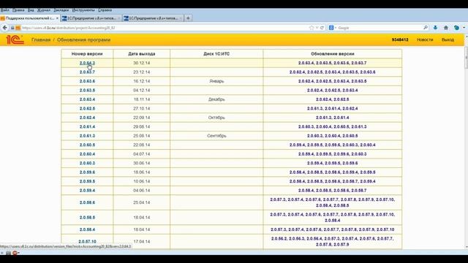Image resolution: width=468 pixels, height=263 pixels.
Task: Open the Вид menu
Action: (31, 10)
